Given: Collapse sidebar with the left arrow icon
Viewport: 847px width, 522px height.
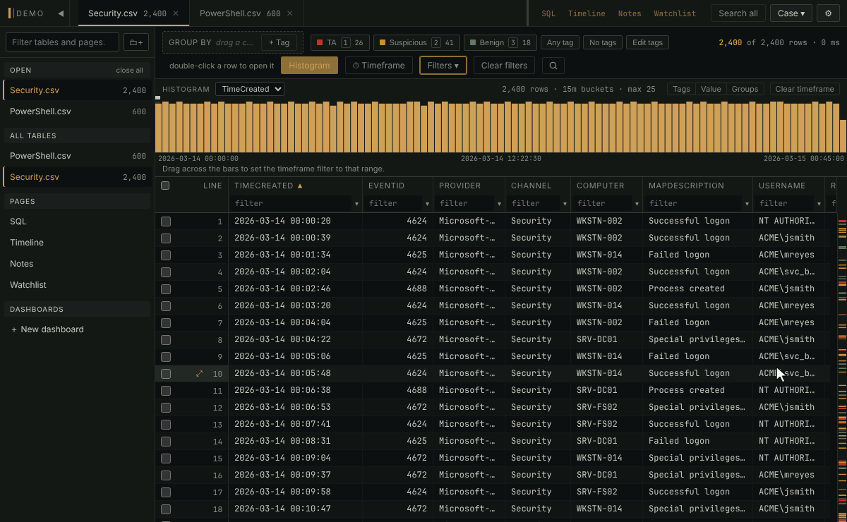Looking at the screenshot, I should (61, 13).
